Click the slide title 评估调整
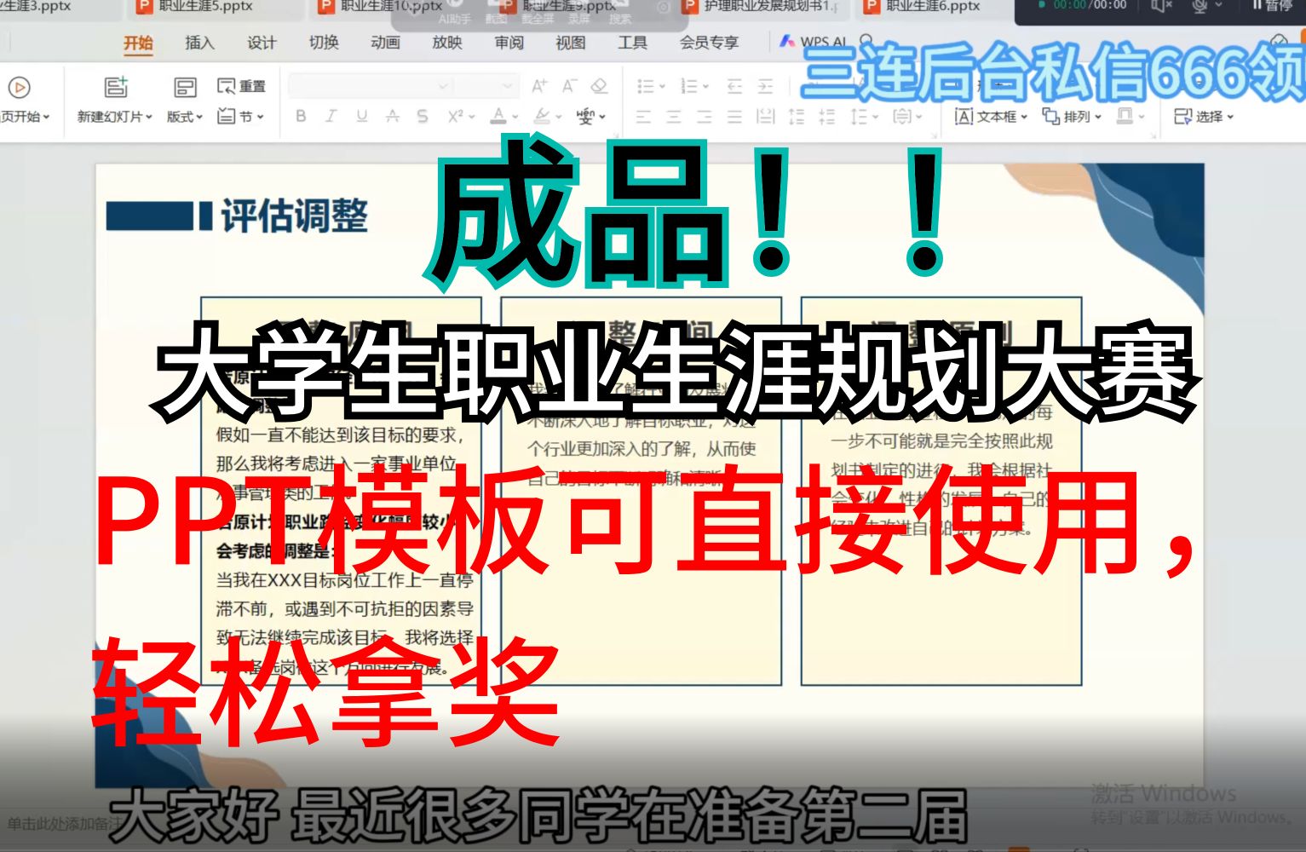The height and width of the screenshot is (852, 1306). (295, 216)
